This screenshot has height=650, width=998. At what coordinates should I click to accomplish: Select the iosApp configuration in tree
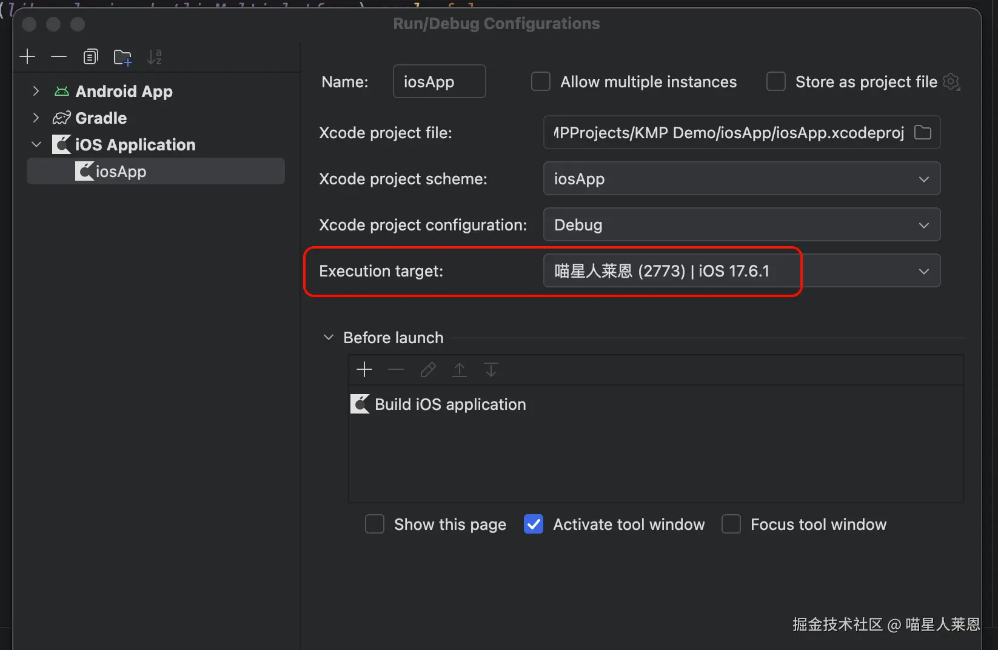click(x=121, y=172)
